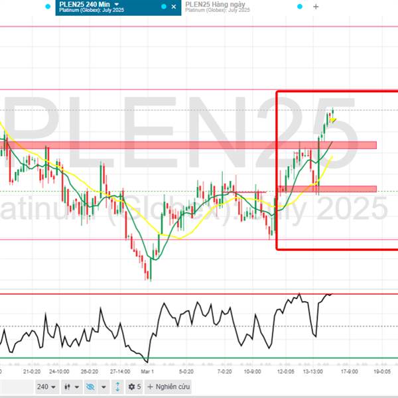398x398 pixels.
Task: Open settings gear labeled 5
Action: (134, 387)
